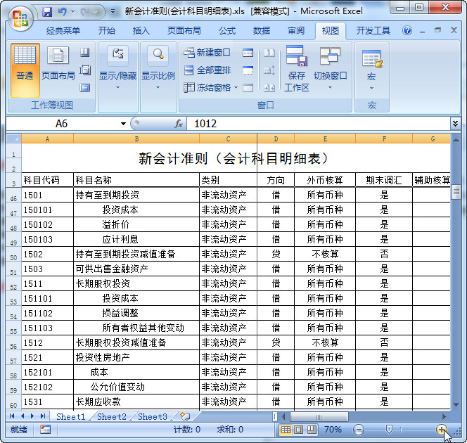The height and width of the screenshot is (443, 467).
Task: Click the Split window icon
Action: (248, 53)
